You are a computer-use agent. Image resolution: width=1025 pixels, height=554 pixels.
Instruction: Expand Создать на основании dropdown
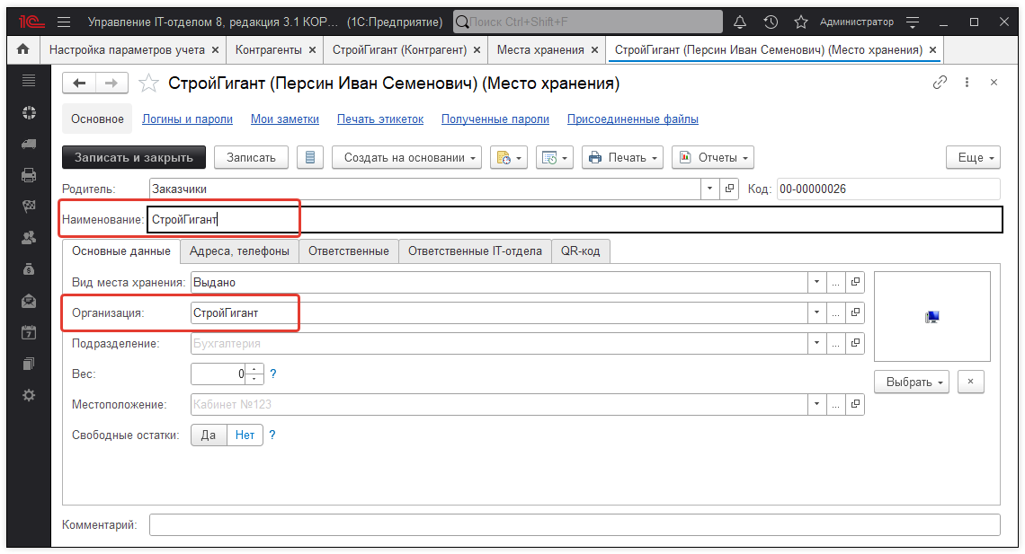point(407,157)
